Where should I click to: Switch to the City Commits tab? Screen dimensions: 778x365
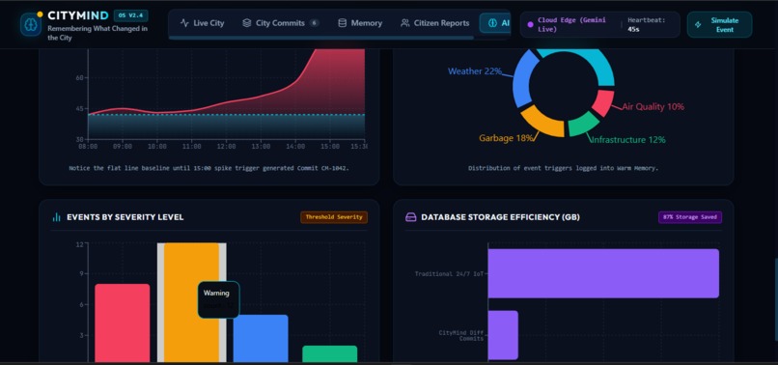coord(280,23)
